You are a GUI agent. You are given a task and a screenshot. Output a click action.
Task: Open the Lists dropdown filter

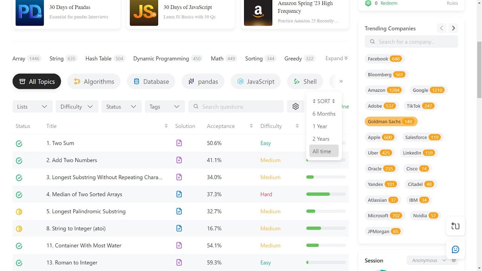(32, 107)
